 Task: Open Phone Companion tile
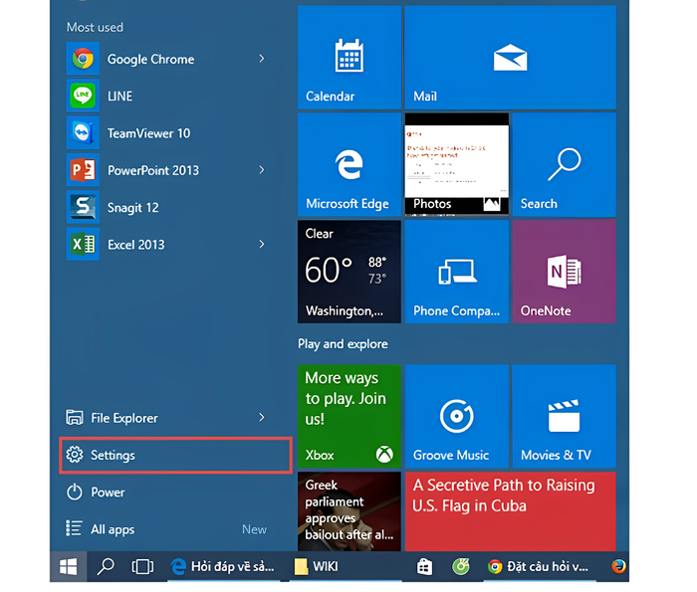457,272
